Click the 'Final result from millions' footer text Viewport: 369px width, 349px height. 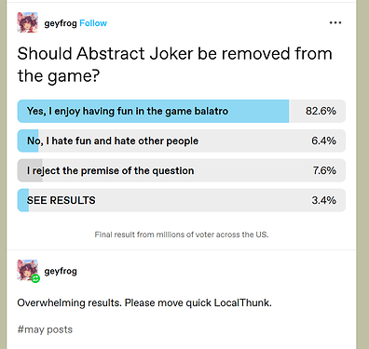pos(182,235)
